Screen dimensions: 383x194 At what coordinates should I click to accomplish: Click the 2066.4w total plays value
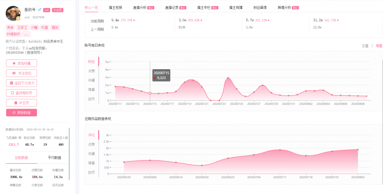[x=16, y=177]
